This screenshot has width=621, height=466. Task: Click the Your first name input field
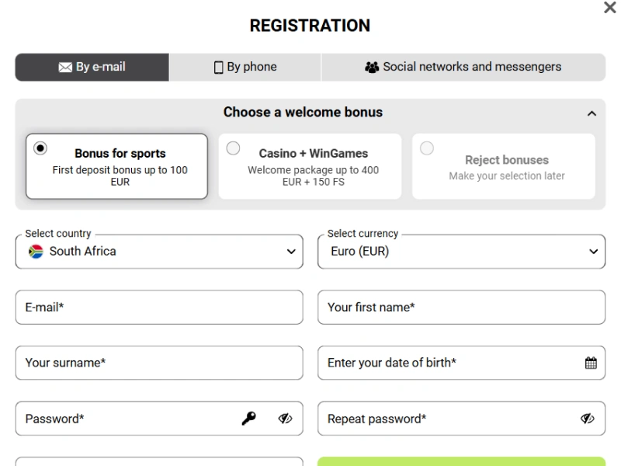click(x=461, y=307)
